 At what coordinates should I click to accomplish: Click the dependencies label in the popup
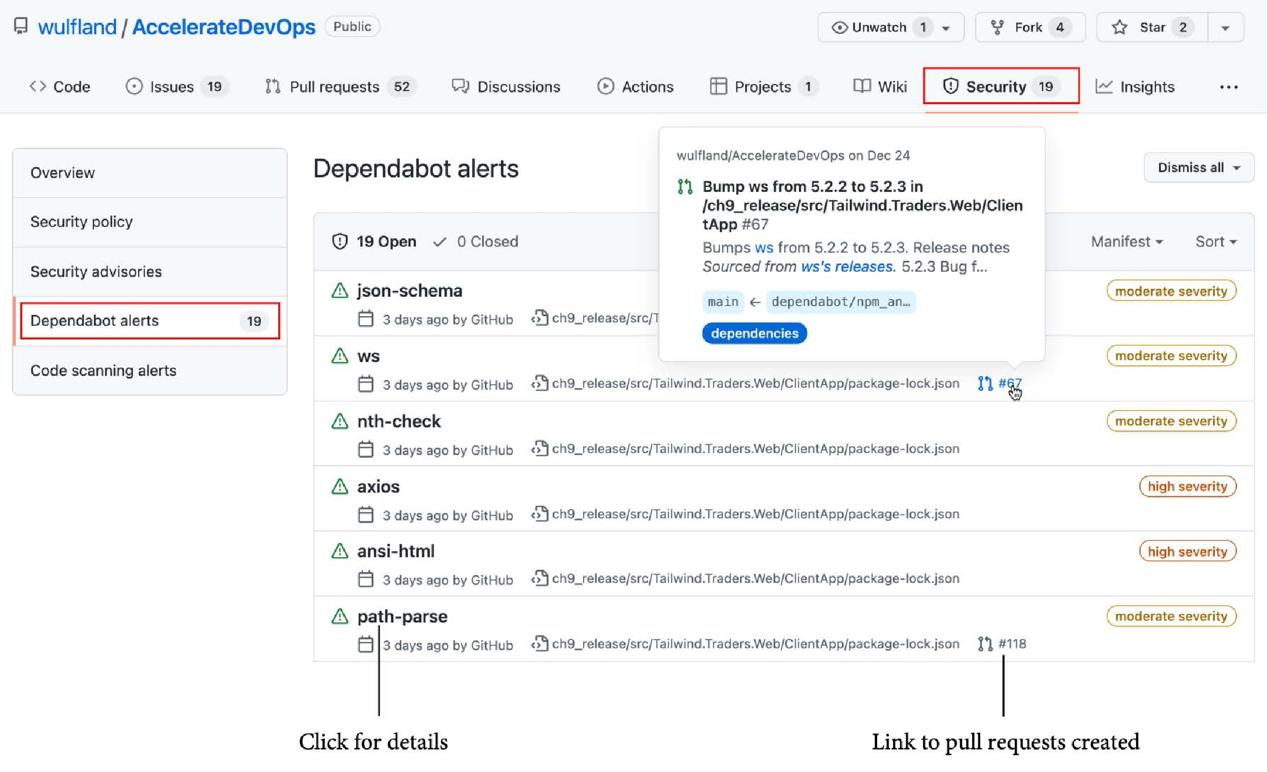[x=754, y=334]
